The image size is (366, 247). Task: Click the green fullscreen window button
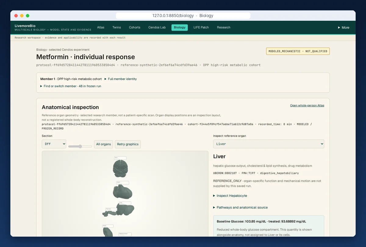coord(28,16)
